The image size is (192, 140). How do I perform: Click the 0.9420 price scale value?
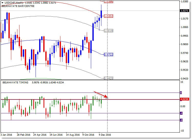point(185,78)
